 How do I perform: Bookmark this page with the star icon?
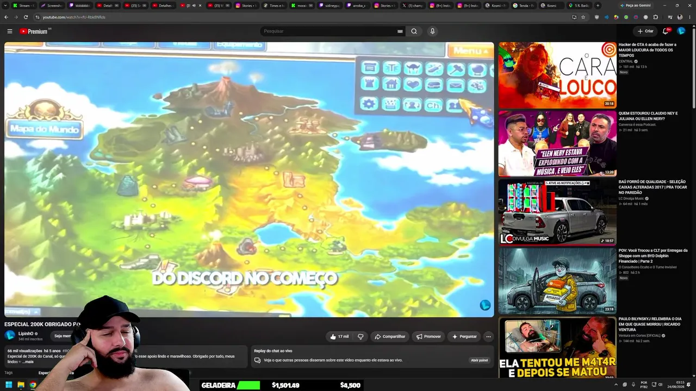click(583, 17)
